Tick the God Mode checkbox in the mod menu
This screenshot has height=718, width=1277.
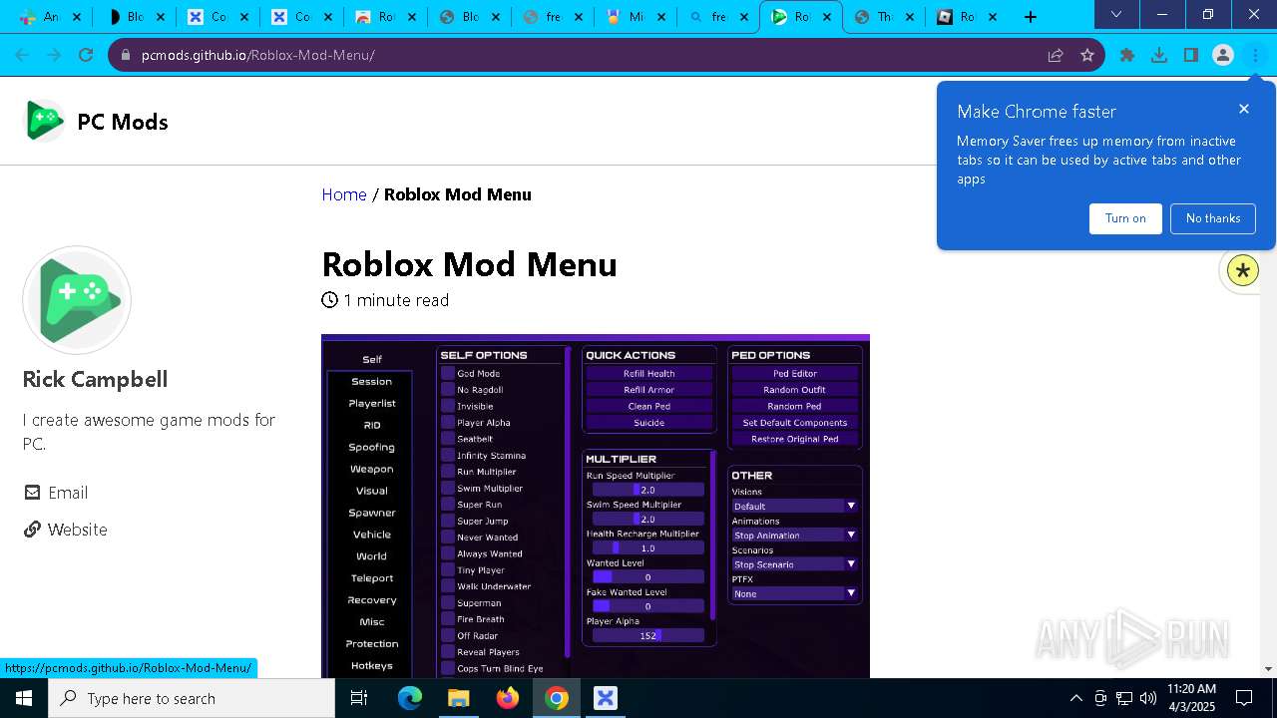pos(448,373)
